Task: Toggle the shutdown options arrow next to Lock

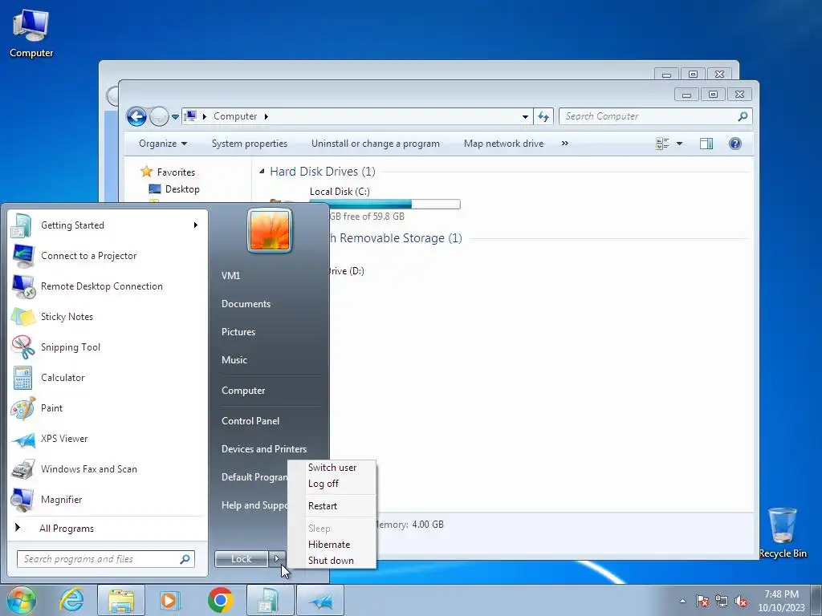Action: click(x=277, y=559)
